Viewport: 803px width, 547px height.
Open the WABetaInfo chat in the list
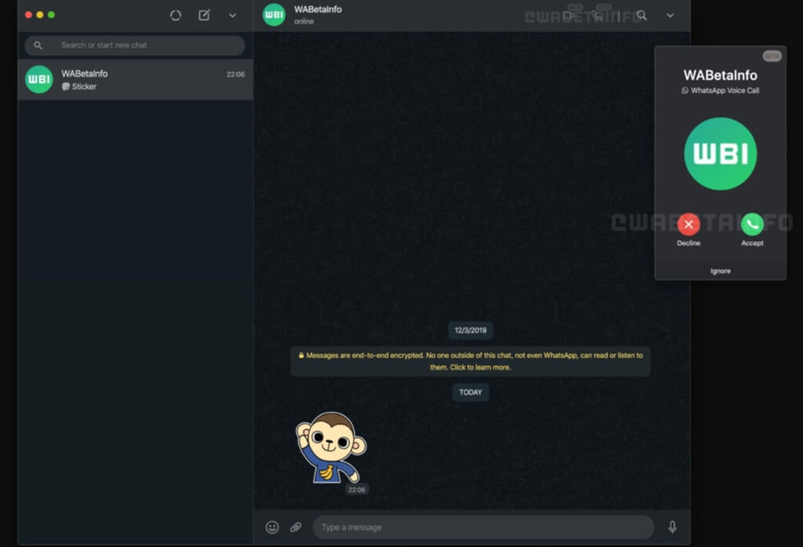135,79
